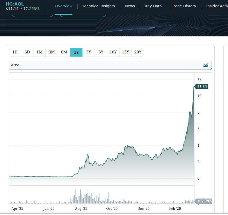Show the 5Y price history

click(x=101, y=52)
